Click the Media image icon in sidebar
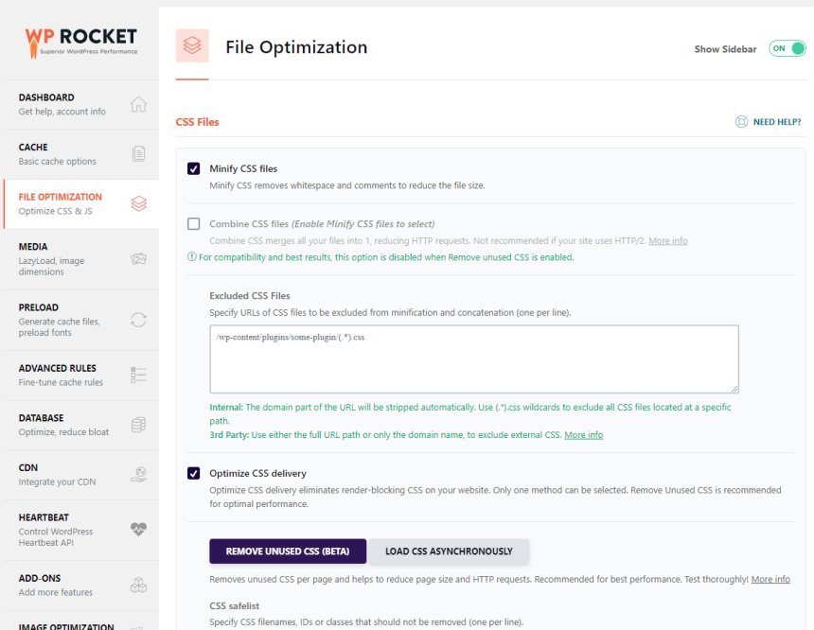Viewport: 814px width, 630px height. click(138, 258)
